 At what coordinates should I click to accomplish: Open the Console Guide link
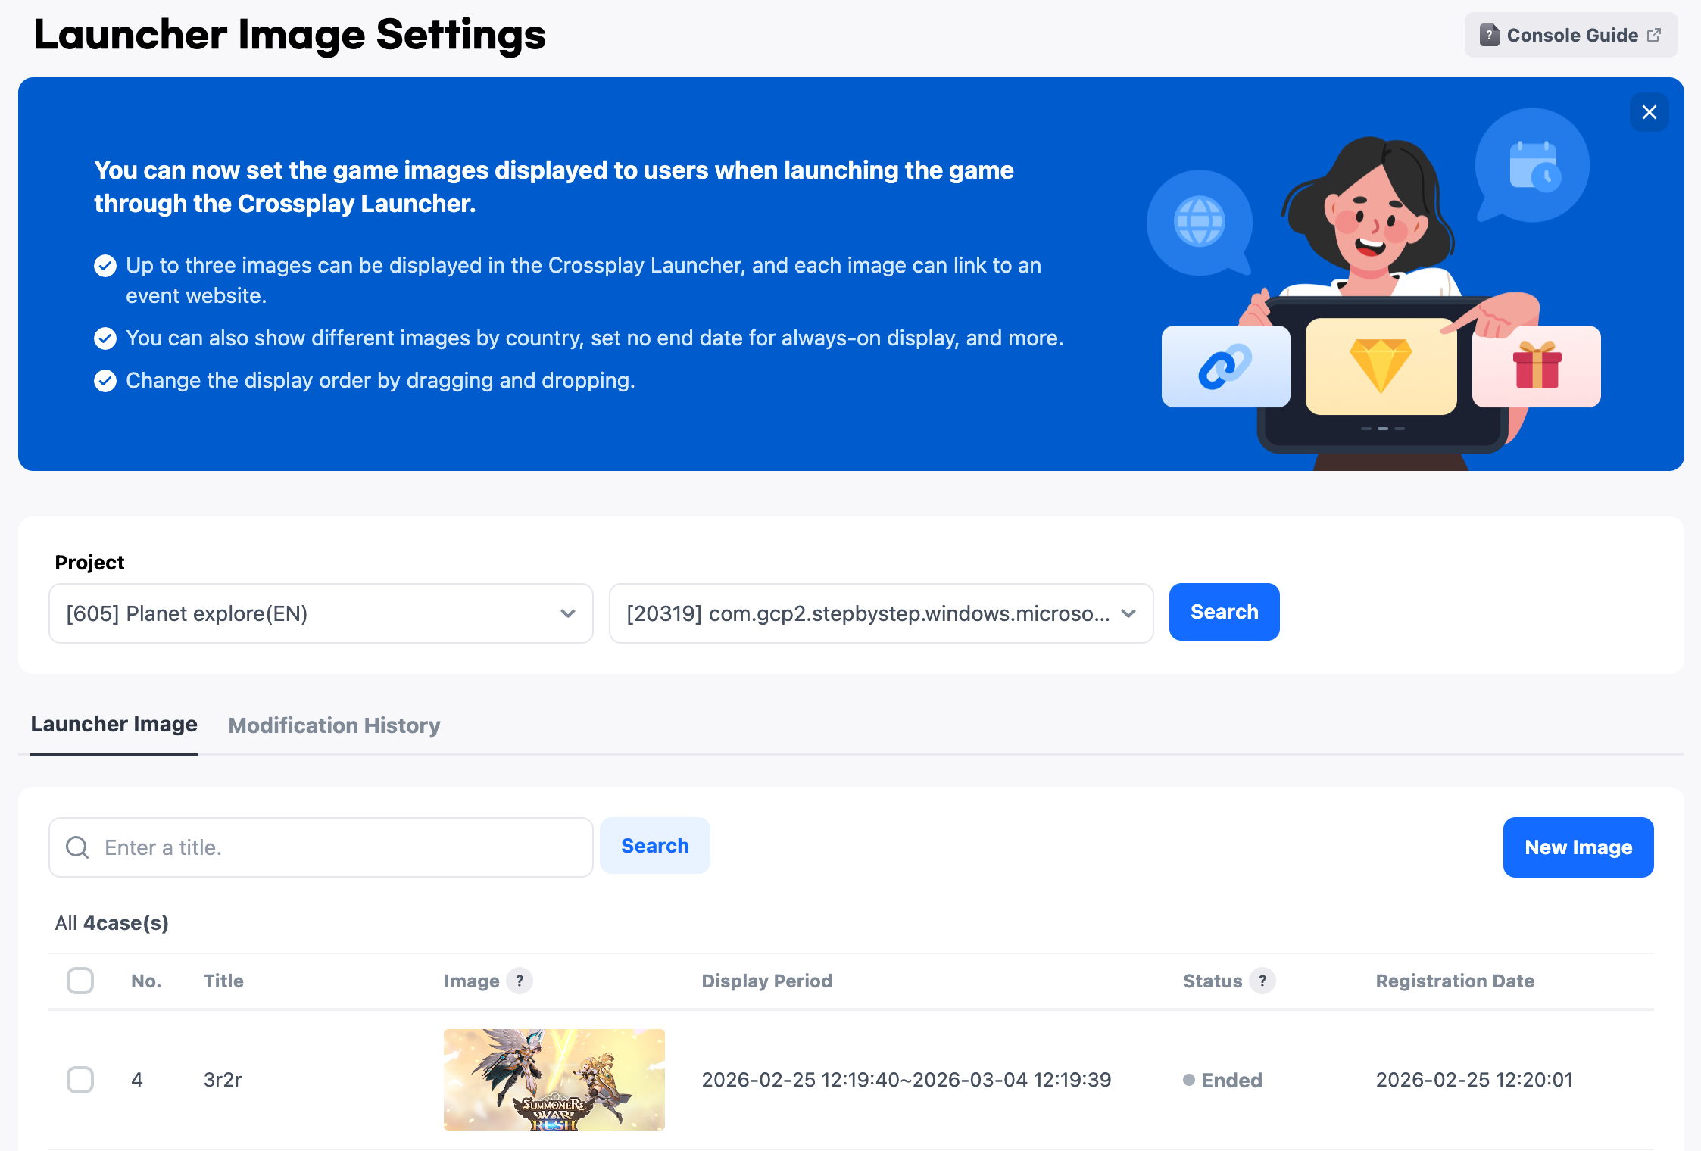1571,35
